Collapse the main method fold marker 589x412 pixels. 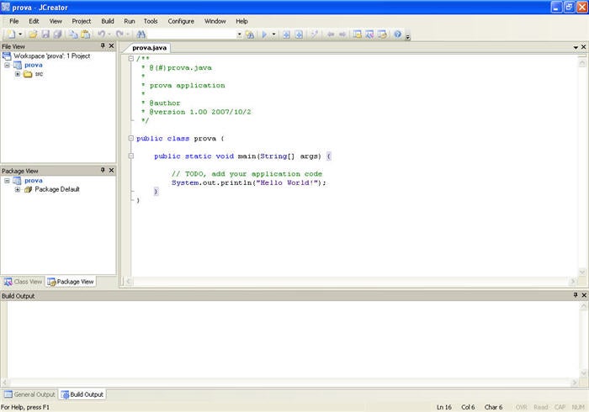click(131, 156)
